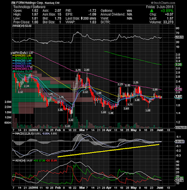Select the FORM Holdings Corp. company name
The width and height of the screenshot is (187, 190).
[30, 3]
